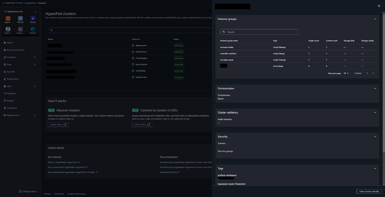Collapse the Instance groups section

[x=375, y=19]
